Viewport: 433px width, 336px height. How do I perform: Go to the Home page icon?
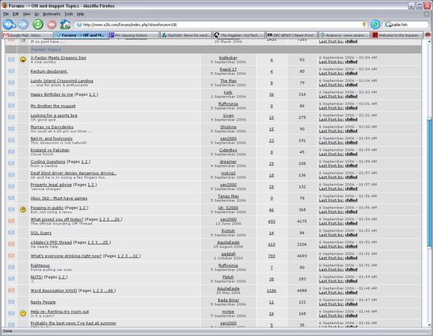coord(65,25)
